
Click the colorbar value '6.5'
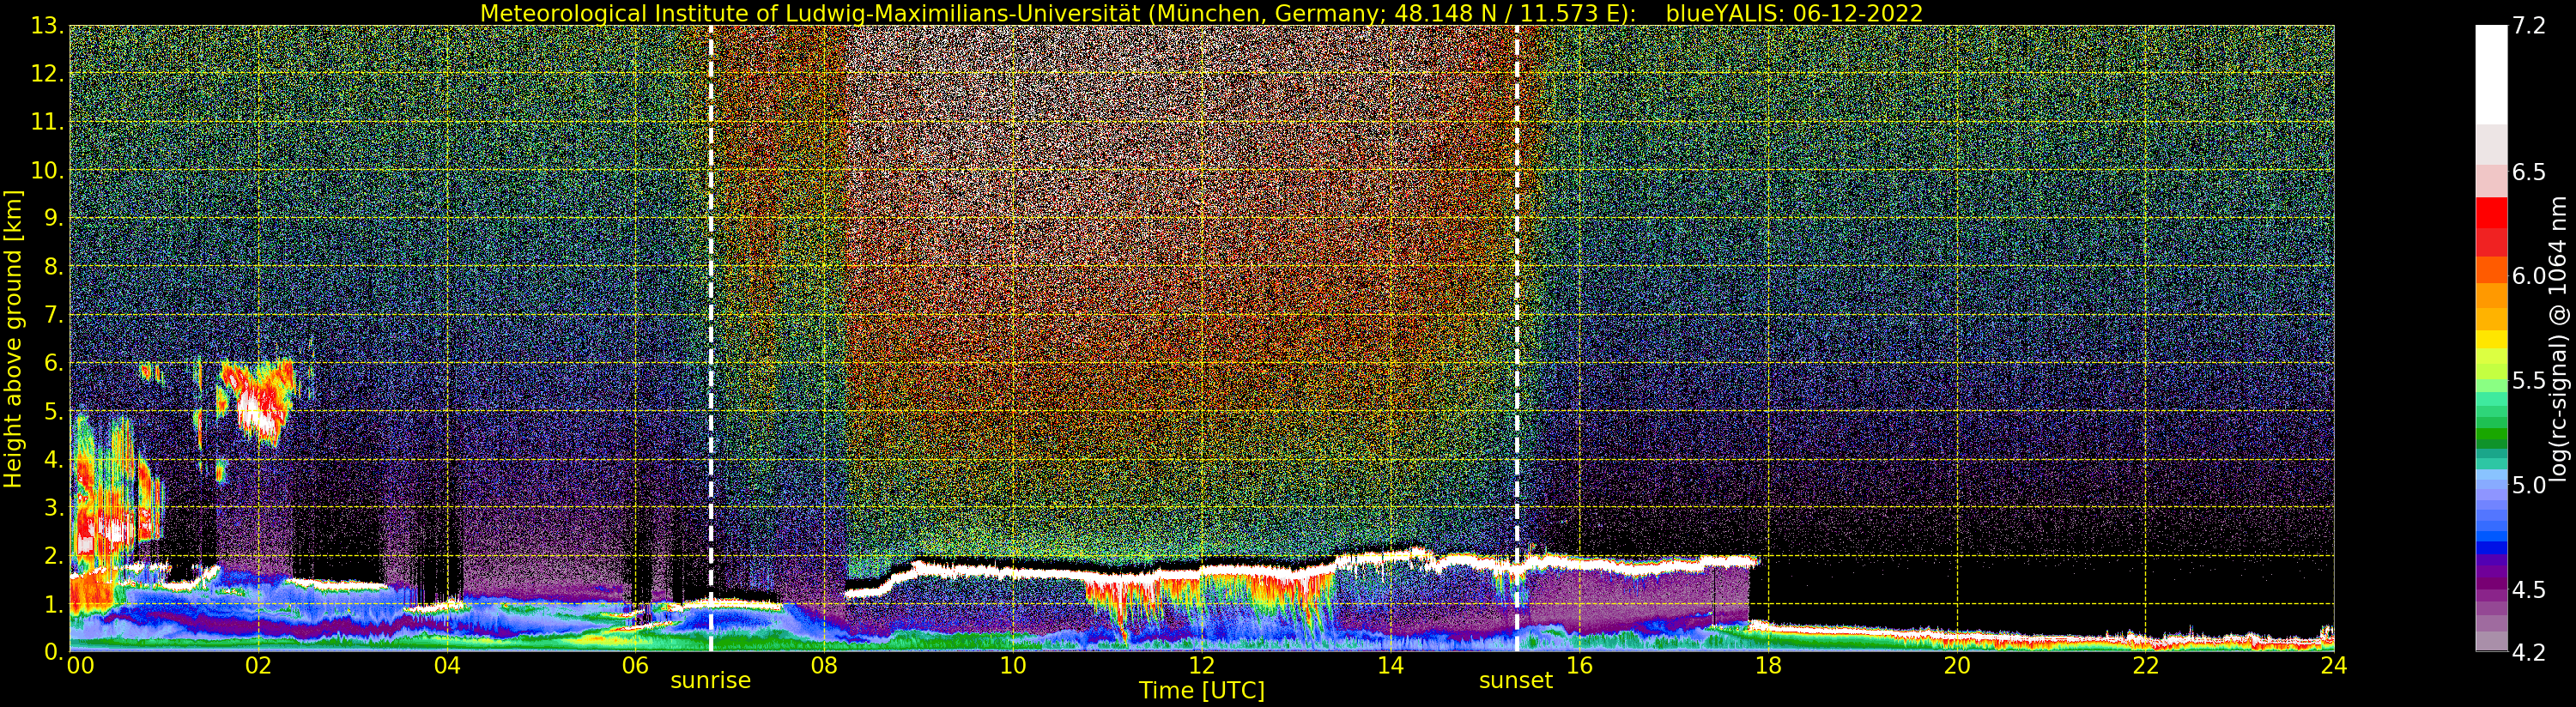click(2529, 172)
